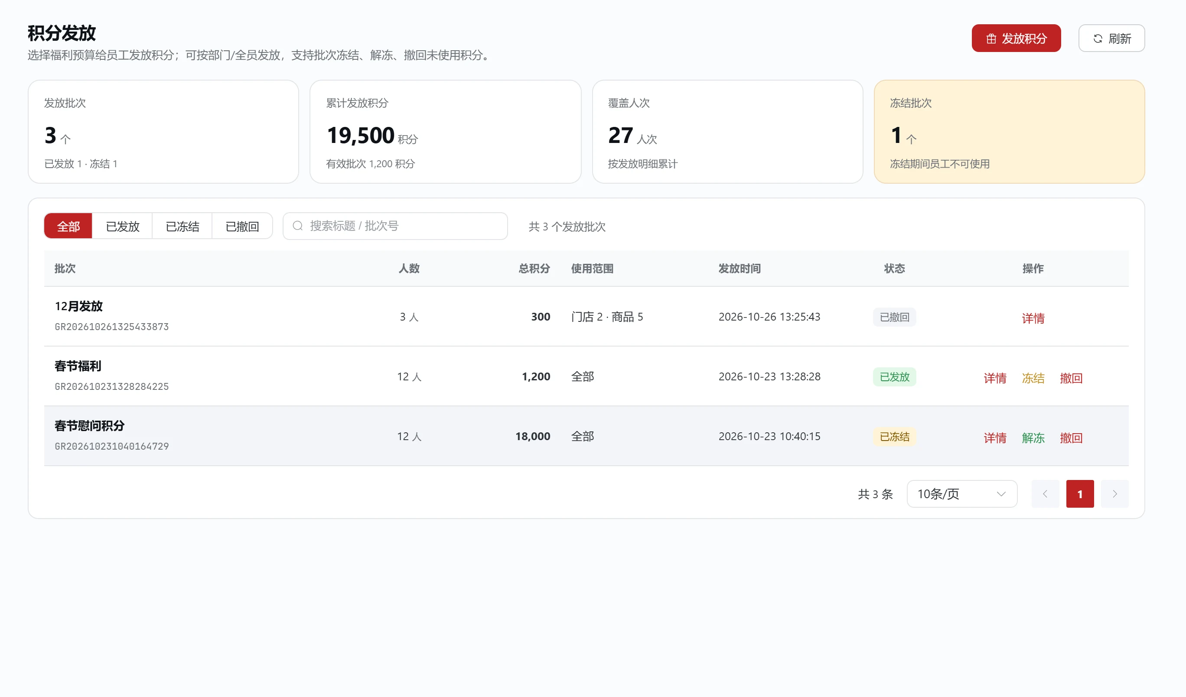Click the 总积分 column header
The width and height of the screenshot is (1186, 697).
pyautogui.click(x=534, y=269)
